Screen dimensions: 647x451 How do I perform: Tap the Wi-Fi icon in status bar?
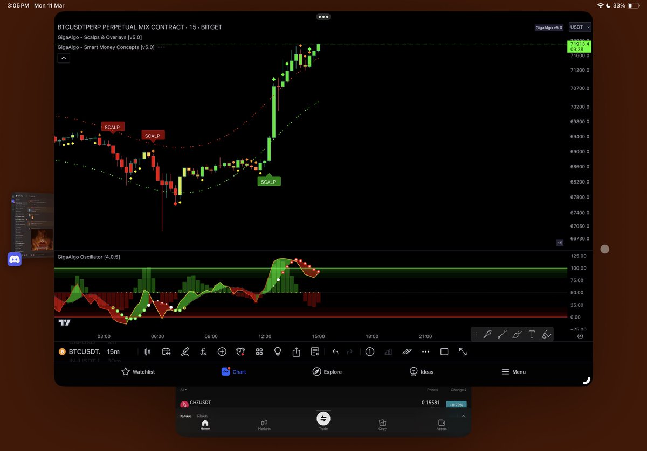[601, 5]
